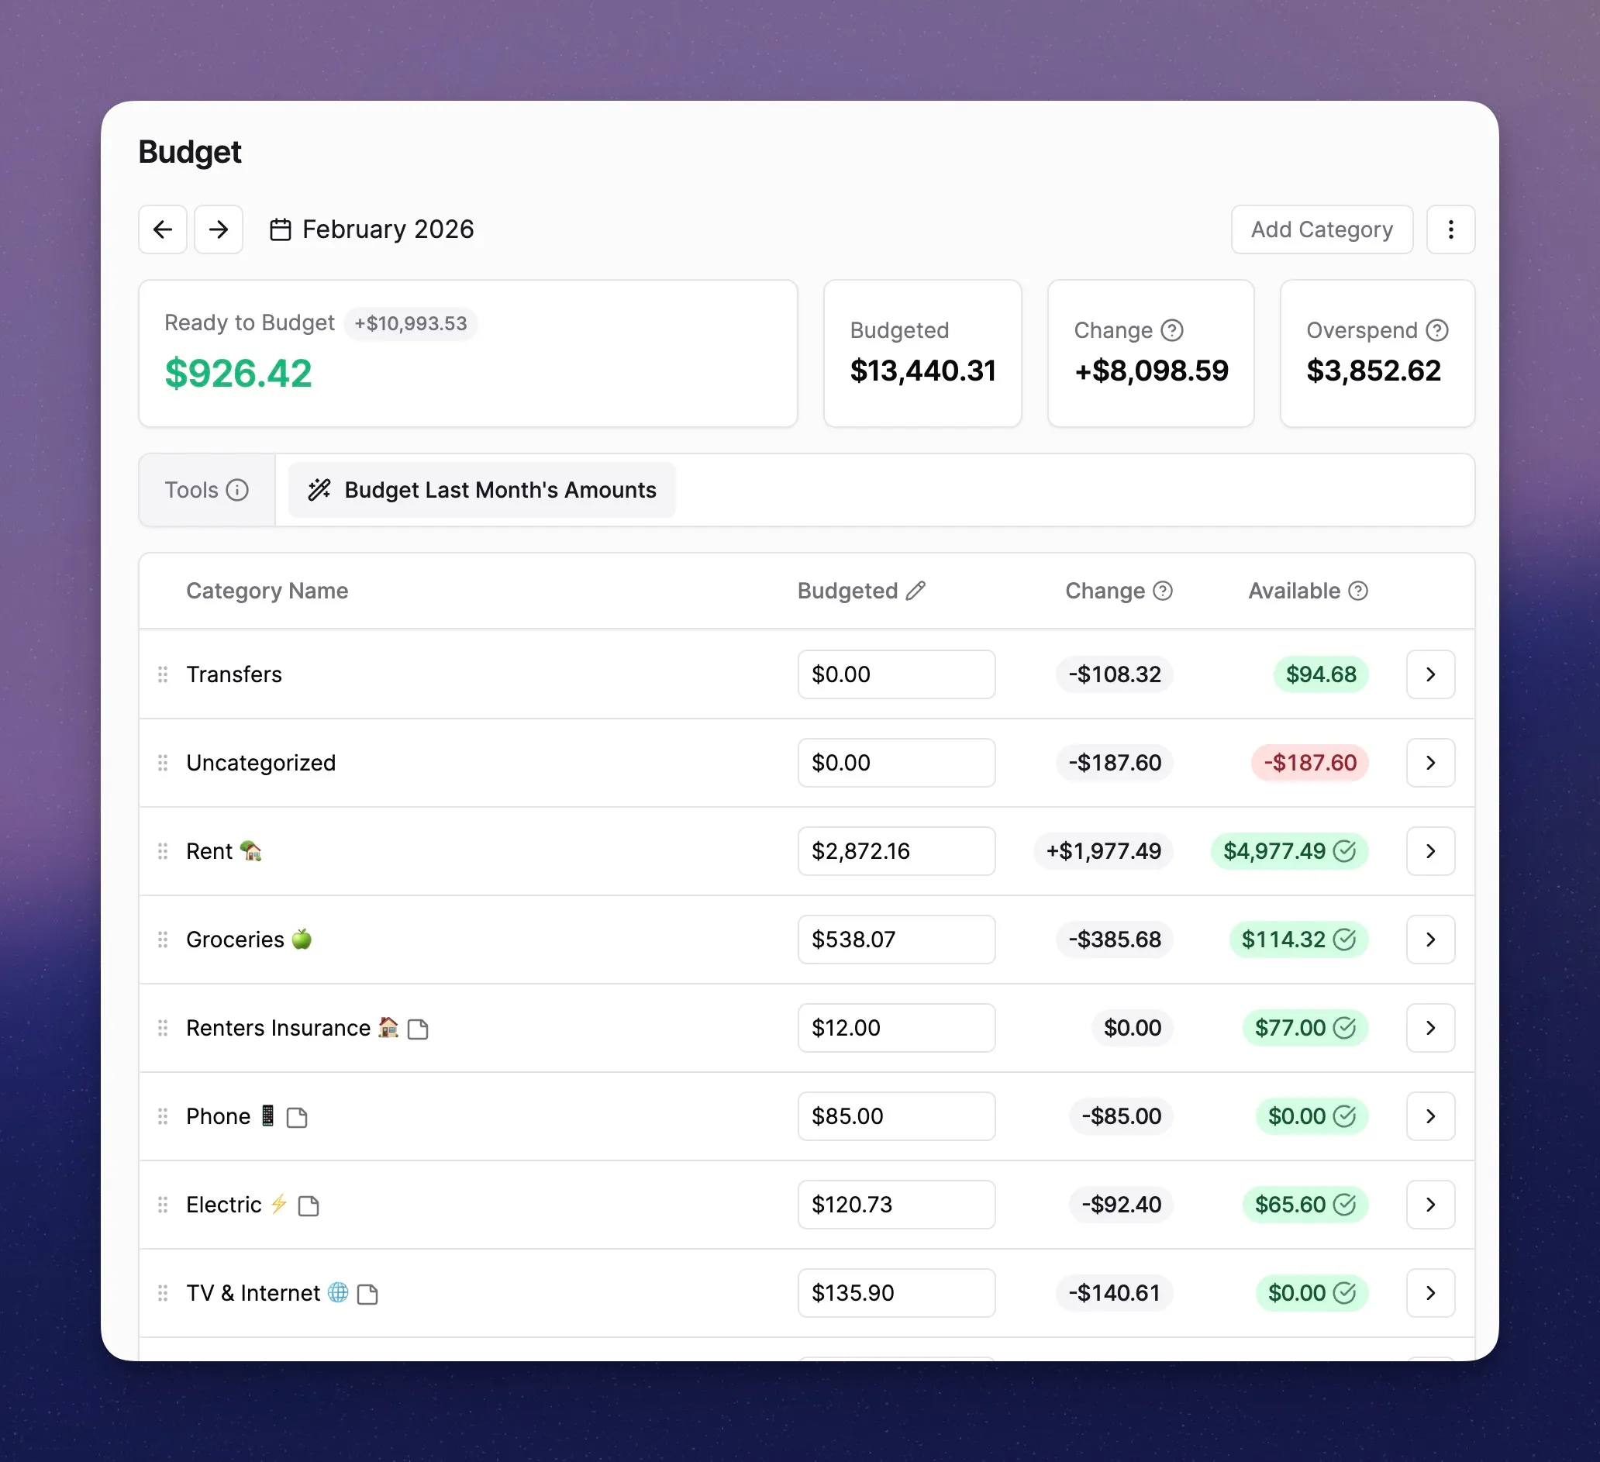Screen dimensions: 1600x1462
Task: Click the February 2026 month label
Action: coord(388,229)
